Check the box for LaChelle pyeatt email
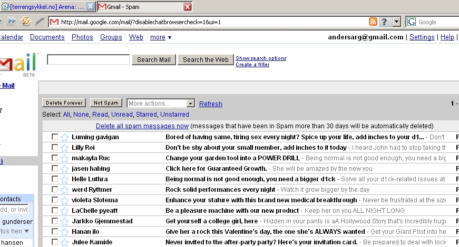The width and height of the screenshot is (459, 247). click(54, 210)
